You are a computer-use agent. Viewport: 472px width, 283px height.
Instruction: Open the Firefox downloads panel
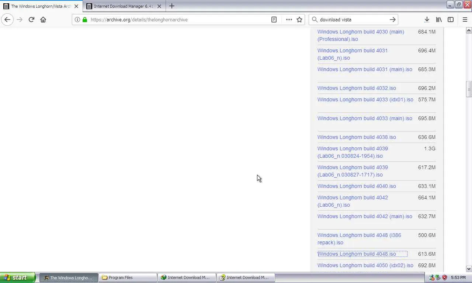point(427,20)
